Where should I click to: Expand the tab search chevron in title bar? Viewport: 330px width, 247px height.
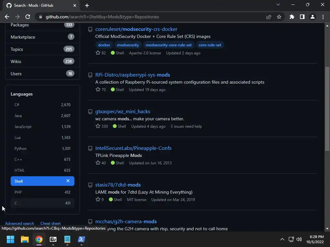[278, 5]
